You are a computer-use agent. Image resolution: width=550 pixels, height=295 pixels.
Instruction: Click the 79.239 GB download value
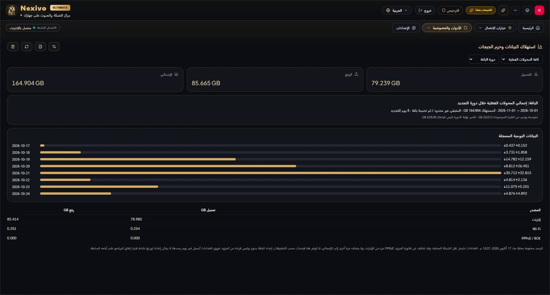click(x=386, y=83)
